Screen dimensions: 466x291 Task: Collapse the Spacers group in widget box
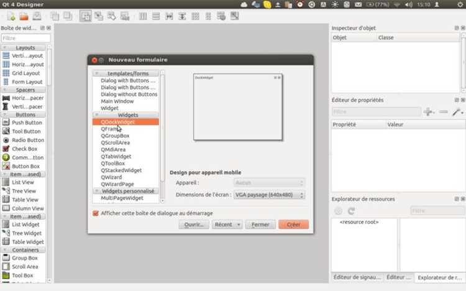(x=4, y=90)
